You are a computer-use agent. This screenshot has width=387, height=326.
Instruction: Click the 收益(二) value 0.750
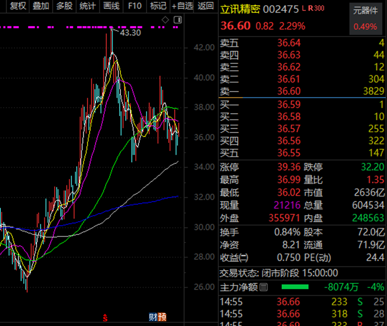point(288,258)
